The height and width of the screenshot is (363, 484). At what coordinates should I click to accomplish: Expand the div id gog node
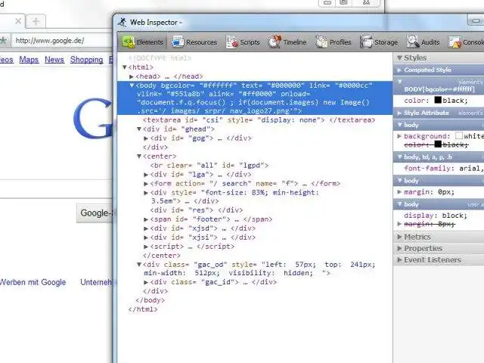(x=146, y=138)
